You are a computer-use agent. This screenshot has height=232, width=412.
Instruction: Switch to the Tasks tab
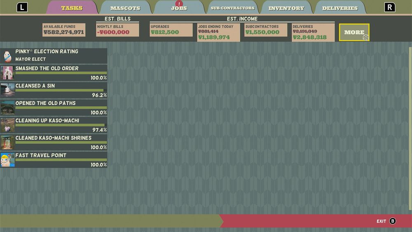point(72,8)
